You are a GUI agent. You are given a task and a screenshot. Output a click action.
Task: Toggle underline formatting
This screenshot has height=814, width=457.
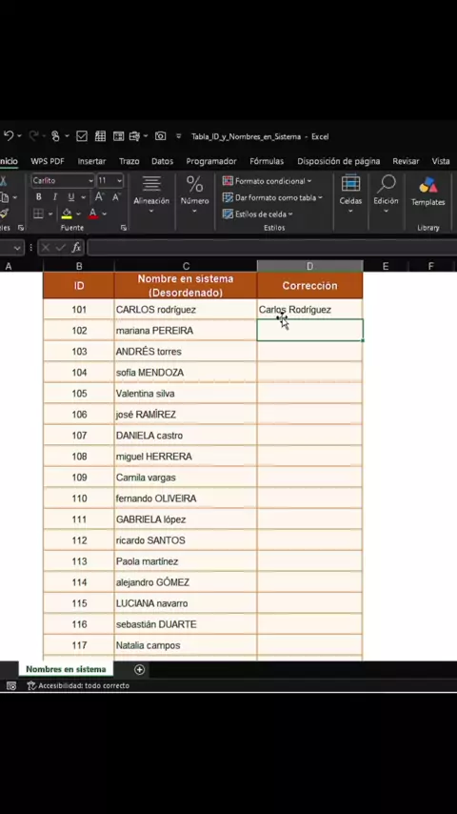70,197
